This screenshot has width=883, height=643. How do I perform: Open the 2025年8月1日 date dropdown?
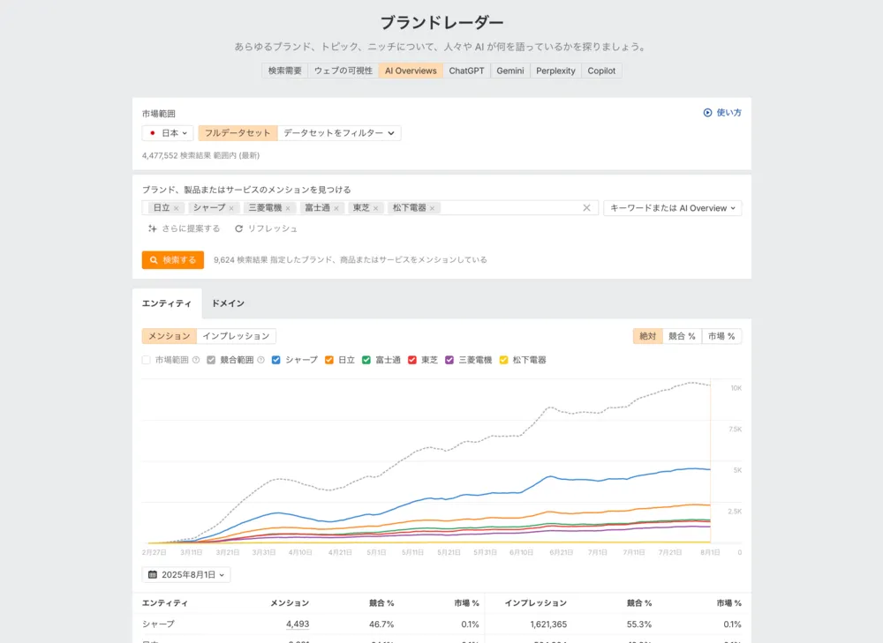[186, 574]
